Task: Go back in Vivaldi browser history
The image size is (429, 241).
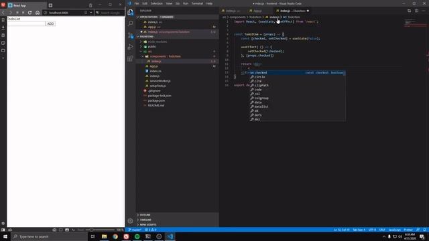Action: tap(3, 13)
